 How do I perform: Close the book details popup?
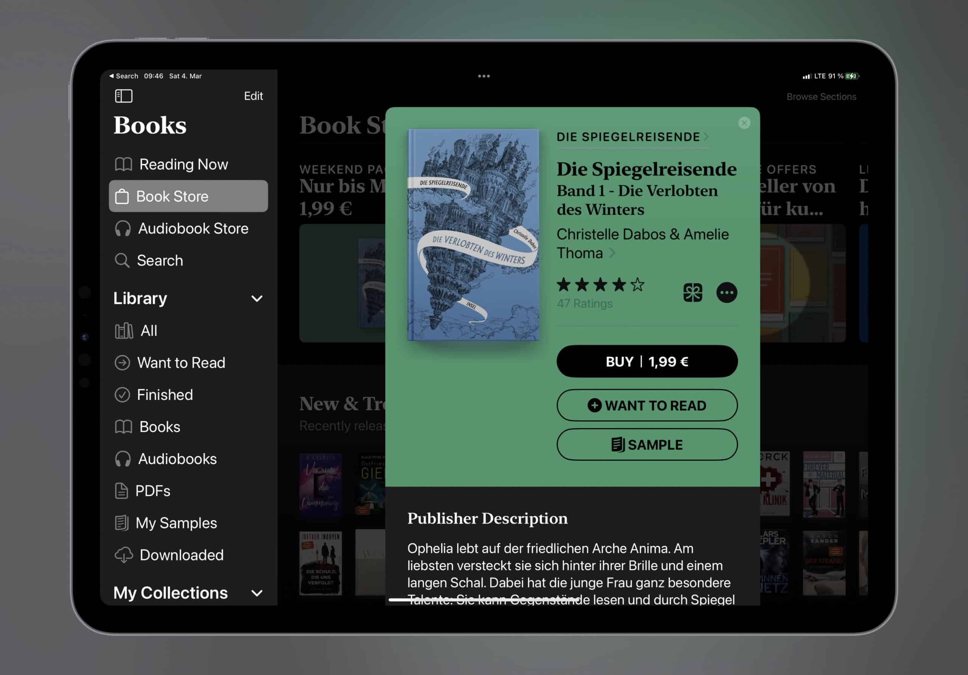coord(744,122)
